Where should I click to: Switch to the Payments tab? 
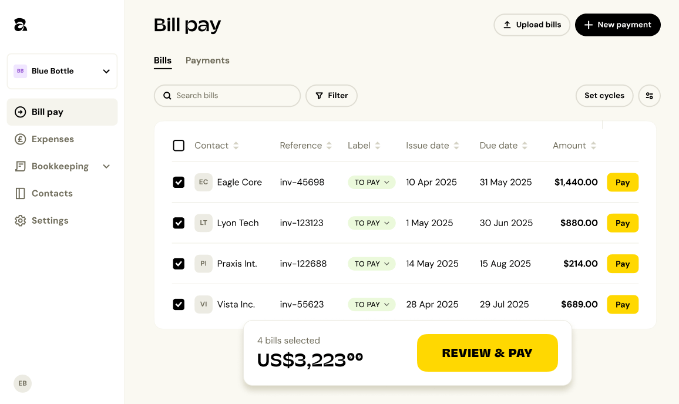point(207,60)
